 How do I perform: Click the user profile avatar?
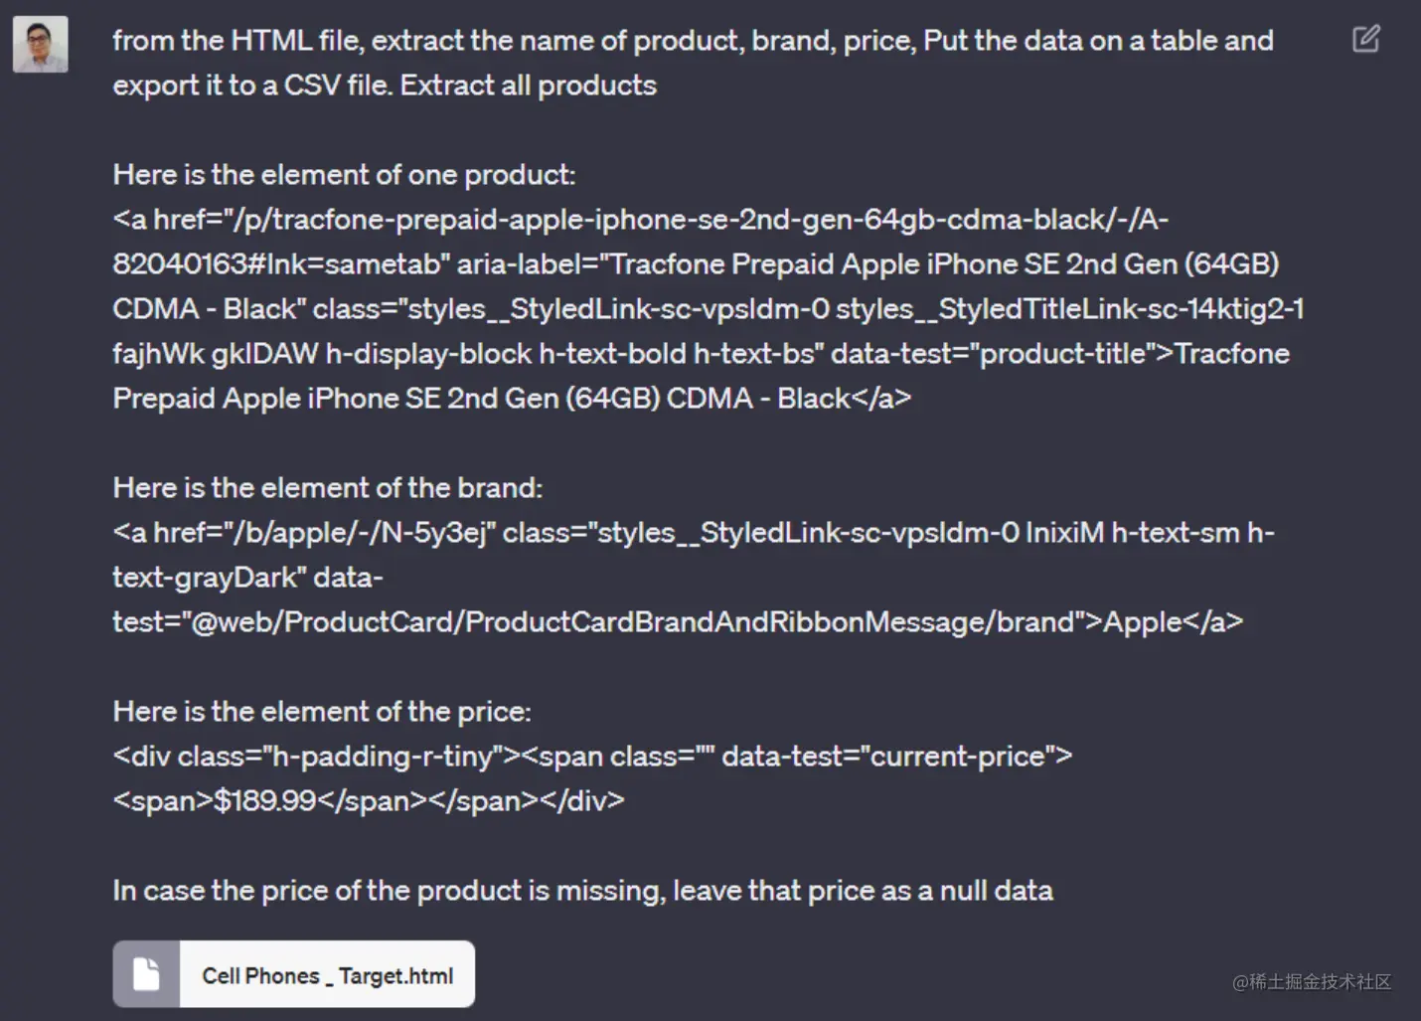pos(40,44)
